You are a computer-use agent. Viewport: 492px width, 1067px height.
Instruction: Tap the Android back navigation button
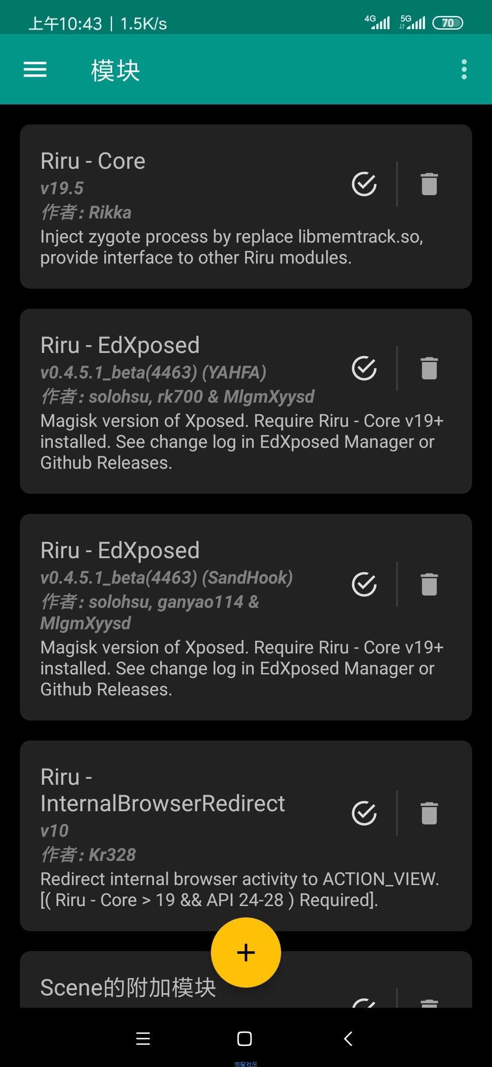click(x=348, y=1038)
